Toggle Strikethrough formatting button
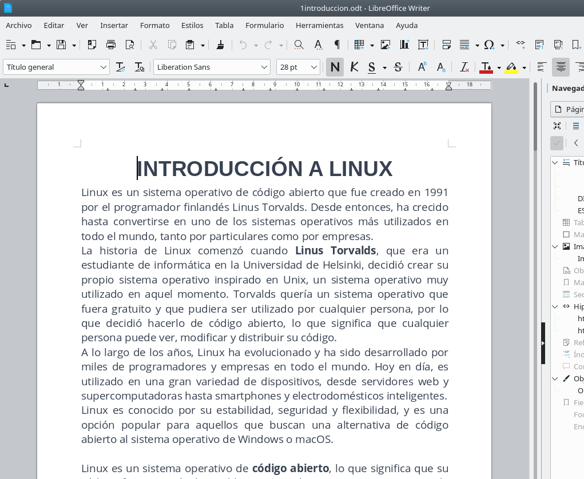This screenshot has width=584, height=479. tap(398, 67)
